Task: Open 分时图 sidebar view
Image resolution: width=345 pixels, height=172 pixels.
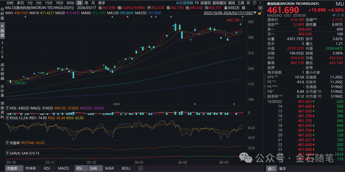Action: click(x=2, y=14)
